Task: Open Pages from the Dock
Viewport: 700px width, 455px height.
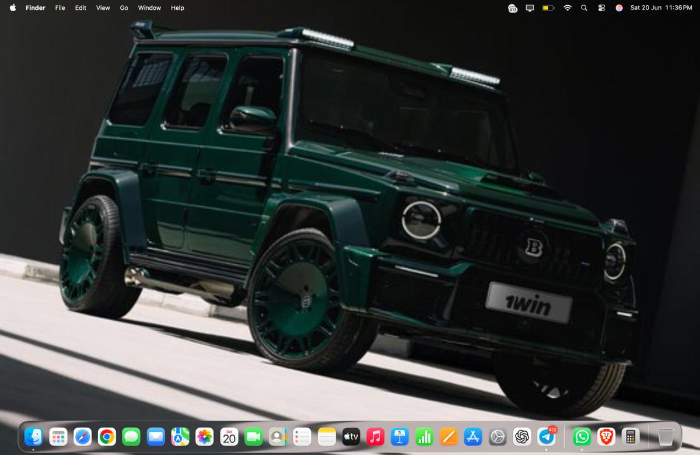Action: point(449,436)
